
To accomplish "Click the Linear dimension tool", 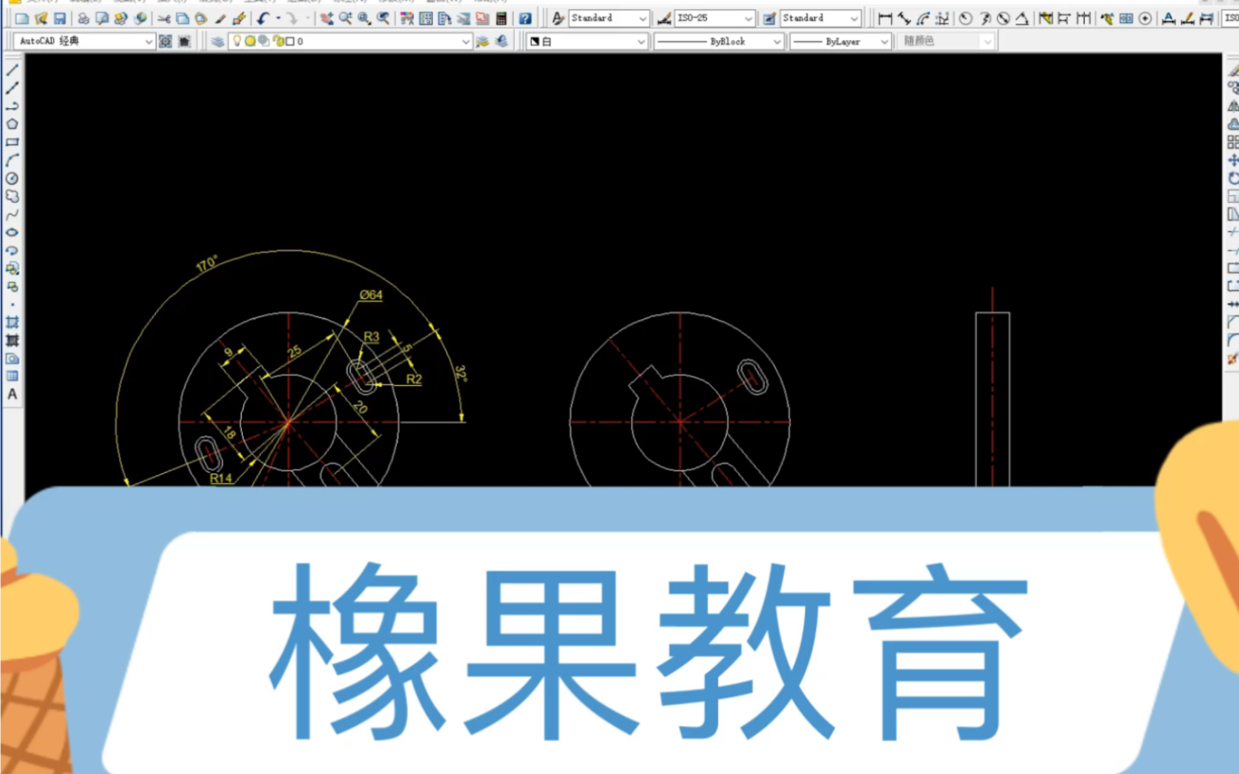I will point(885,18).
